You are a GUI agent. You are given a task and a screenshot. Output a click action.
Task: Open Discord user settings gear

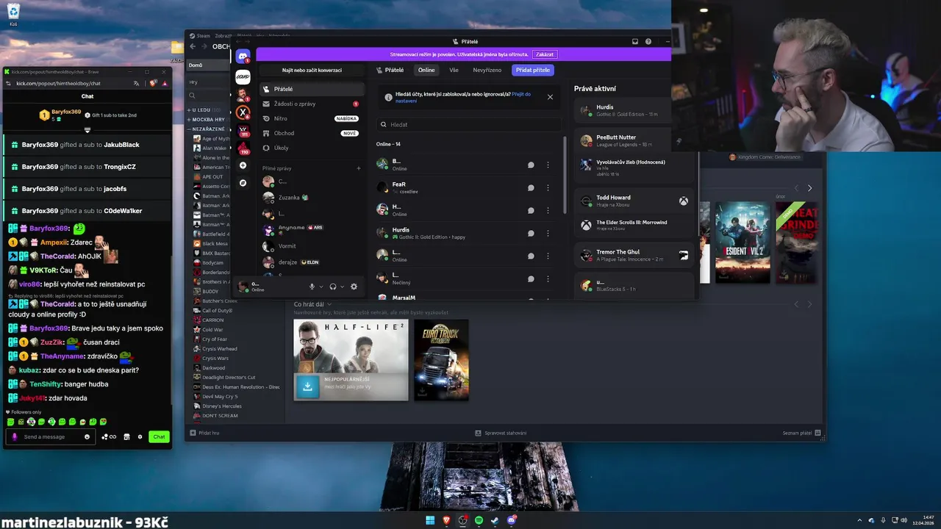click(x=354, y=287)
